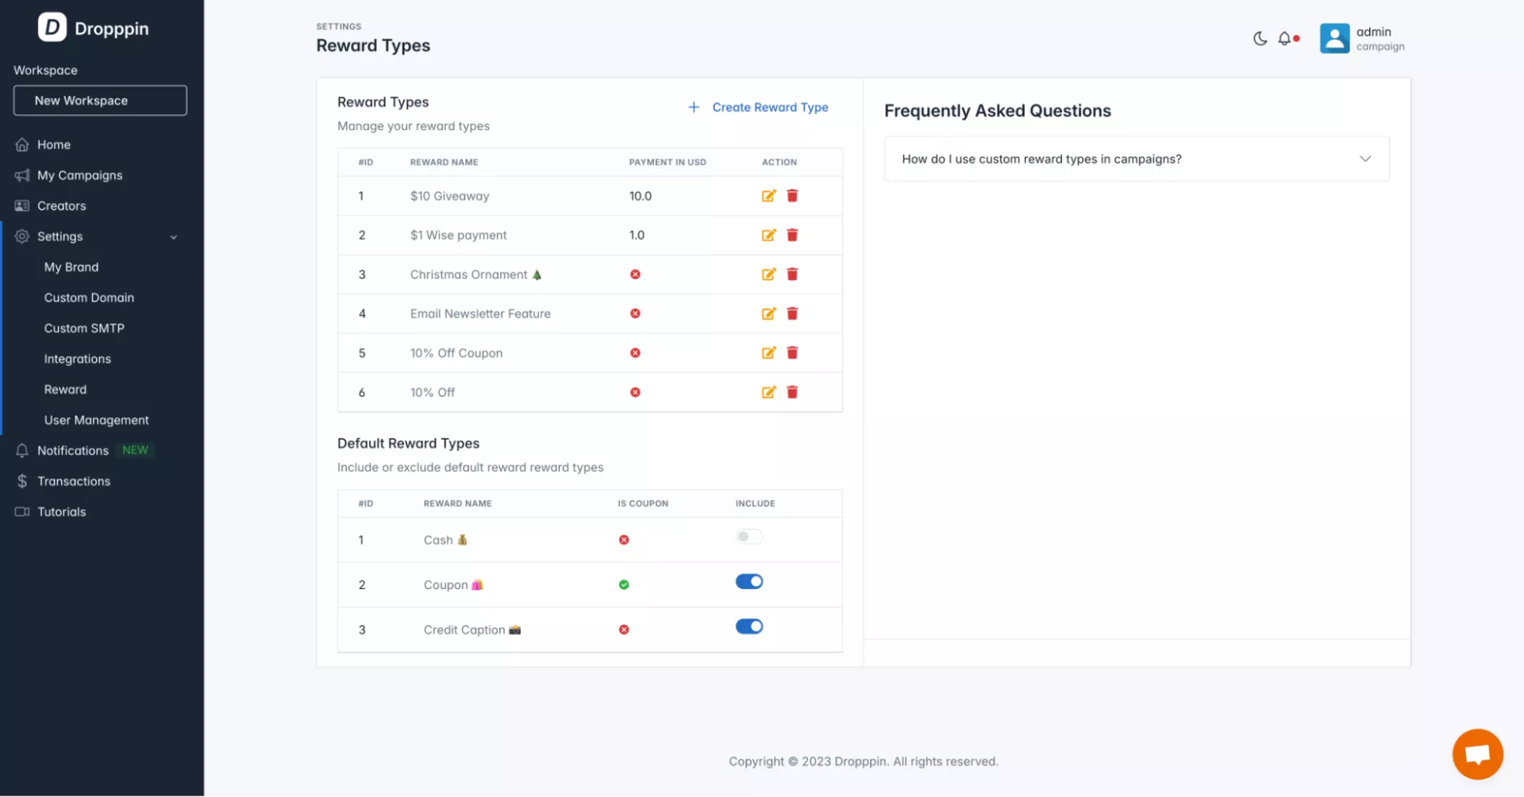Viewport: 1524px width, 797px height.
Task: Expand the custom reward types FAQ question
Action: [1136, 159]
